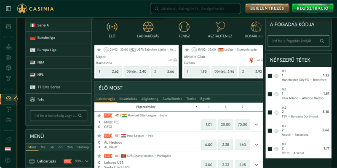
Task: Switch to the Egyéb live tab
Action: pos(205,99)
